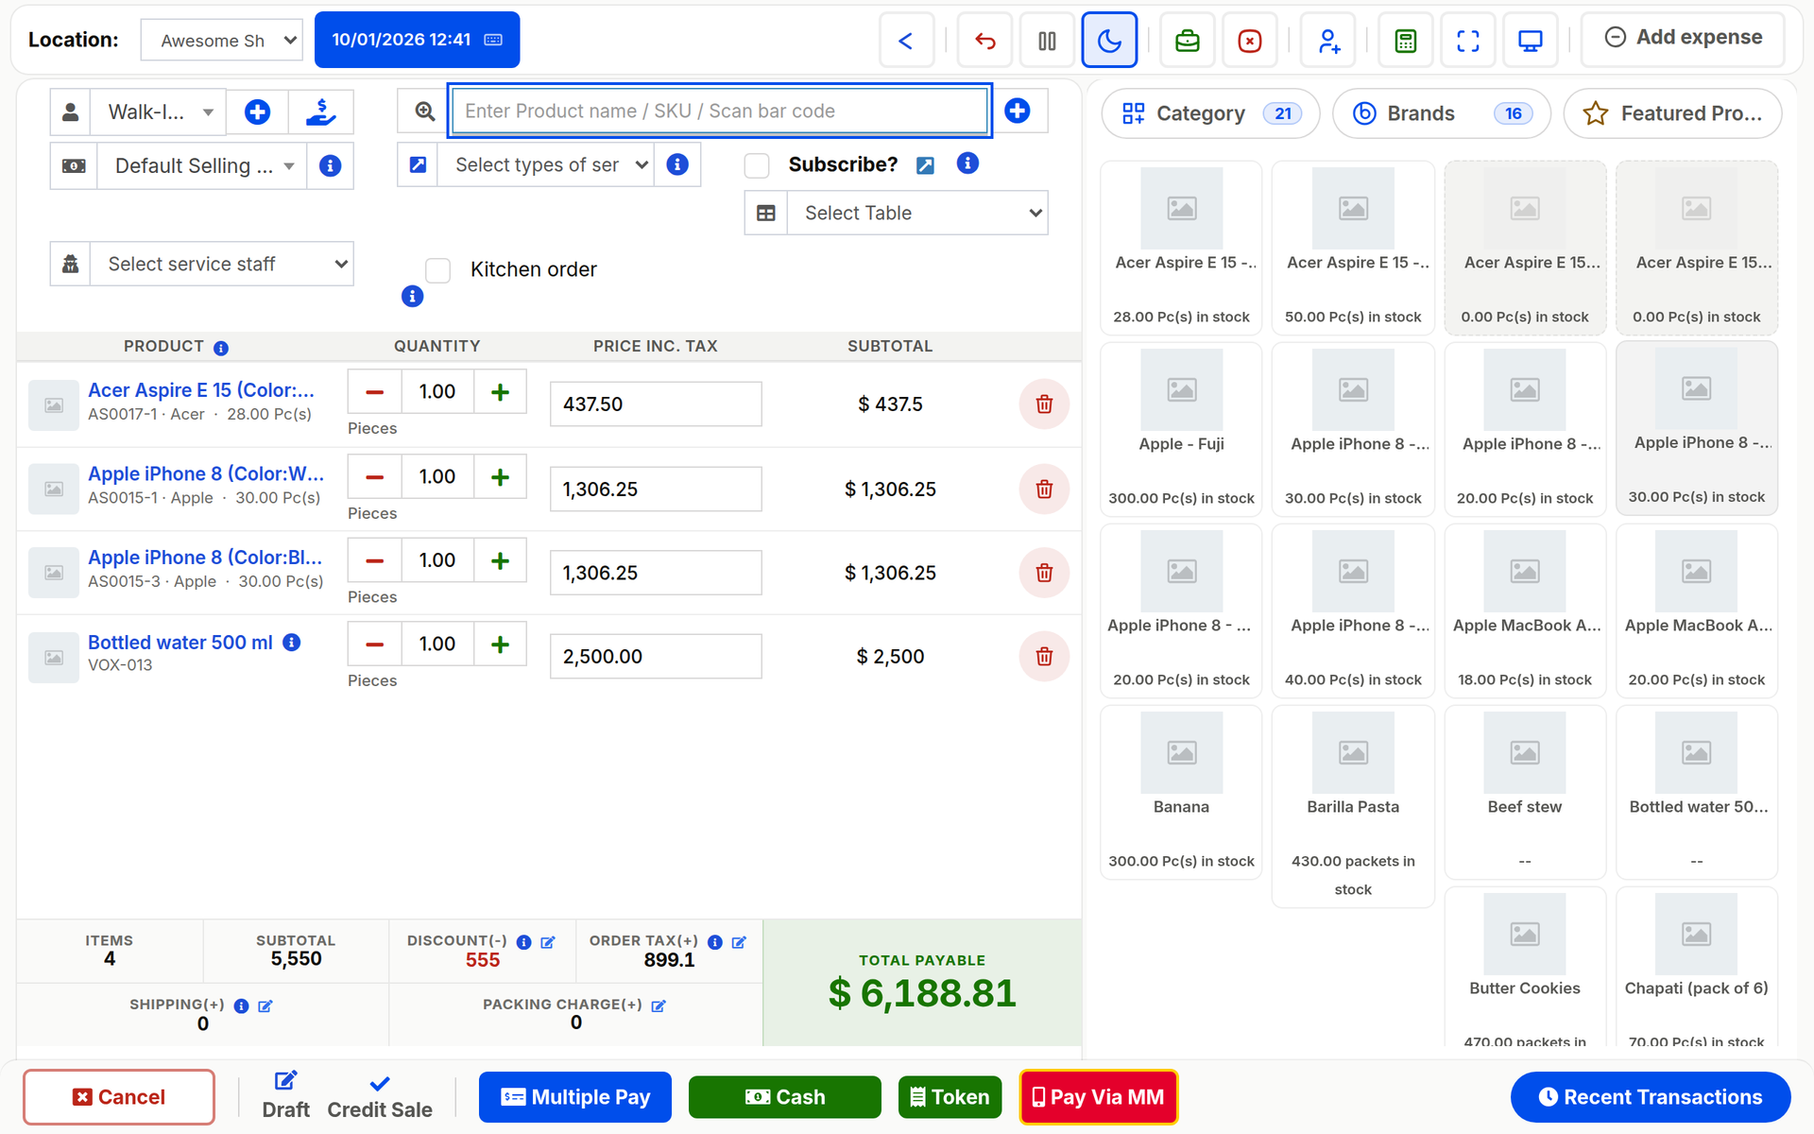Expand the Default Selling price dropdown

tap(202, 166)
